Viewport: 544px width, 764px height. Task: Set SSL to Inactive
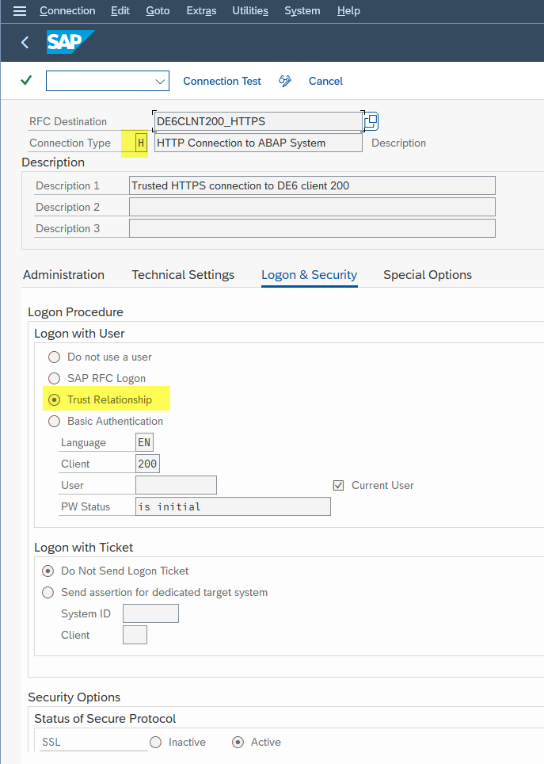pyautogui.click(x=155, y=742)
